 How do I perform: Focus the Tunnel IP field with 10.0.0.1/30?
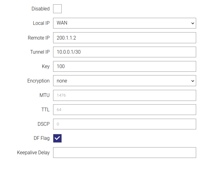pos(124,52)
